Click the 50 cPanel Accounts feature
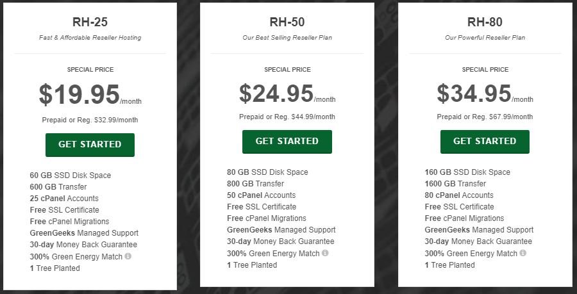The height and width of the screenshot is (294, 577). point(262,195)
